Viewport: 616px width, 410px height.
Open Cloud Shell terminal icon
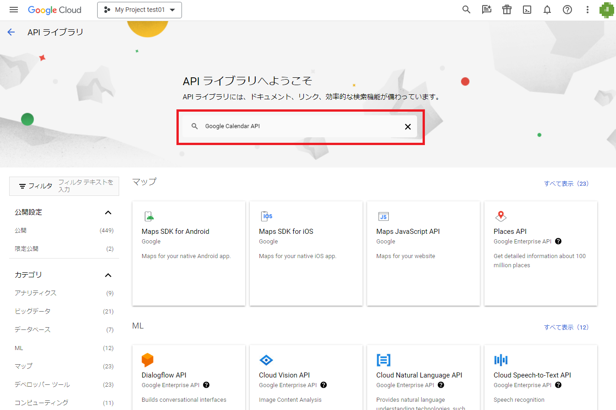527,10
